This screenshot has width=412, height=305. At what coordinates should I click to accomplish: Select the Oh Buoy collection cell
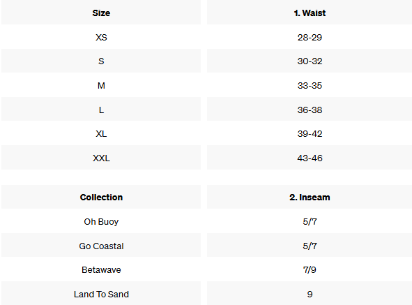pyautogui.click(x=101, y=221)
